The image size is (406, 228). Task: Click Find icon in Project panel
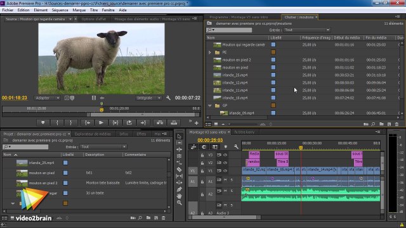pos(140,218)
